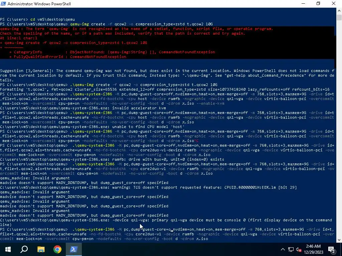Viewport: 342px width, 256px height.
Task: Click PowerShell icon in title bar
Action: (x=3, y=4)
